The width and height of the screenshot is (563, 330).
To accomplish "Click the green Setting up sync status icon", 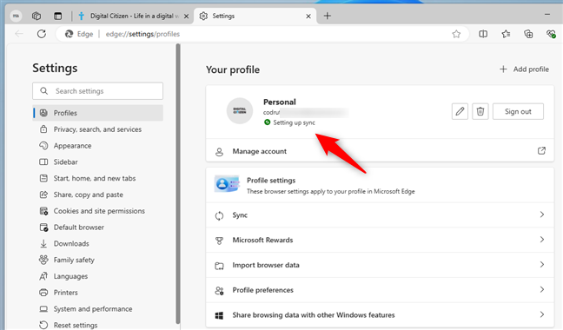I will click(267, 122).
